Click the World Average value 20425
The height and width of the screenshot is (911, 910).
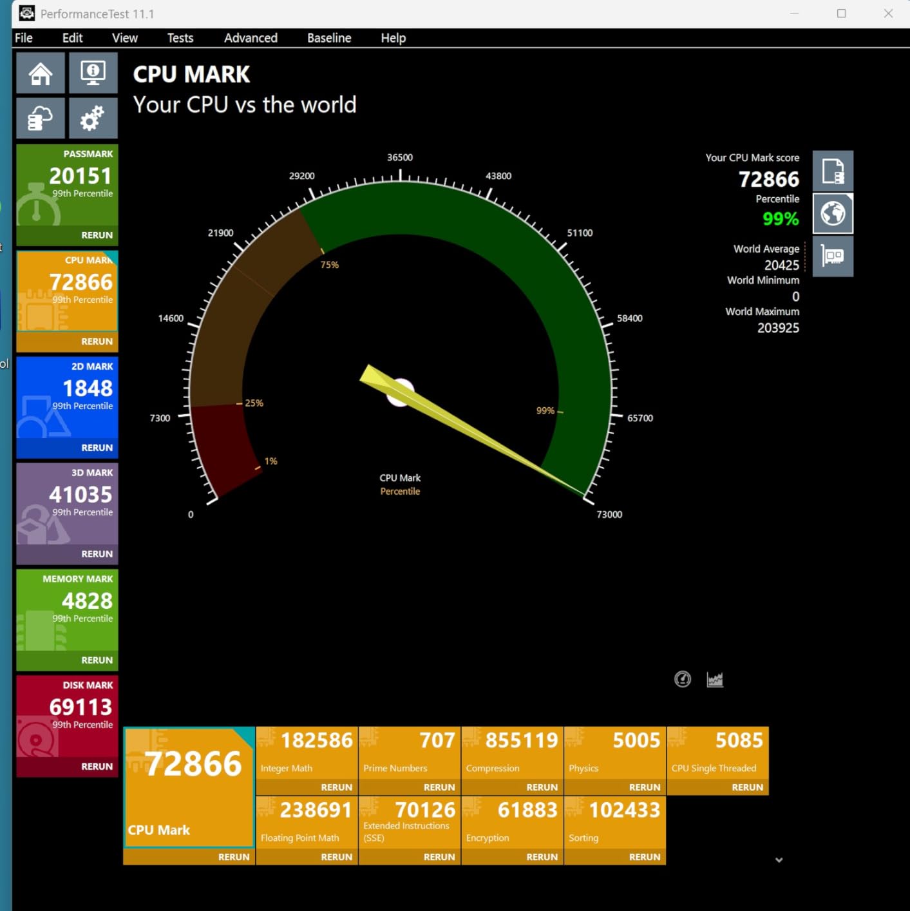point(781,265)
